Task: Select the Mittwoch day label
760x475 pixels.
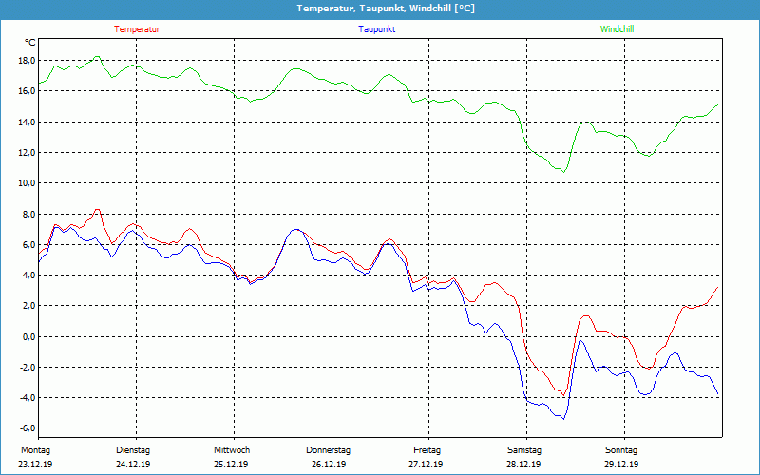Action: pyautogui.click(x=232, y=450)
